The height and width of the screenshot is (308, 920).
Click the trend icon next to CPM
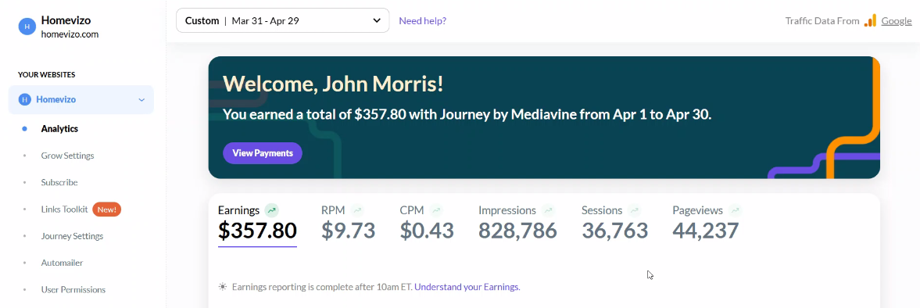click(x=436, y=210)
